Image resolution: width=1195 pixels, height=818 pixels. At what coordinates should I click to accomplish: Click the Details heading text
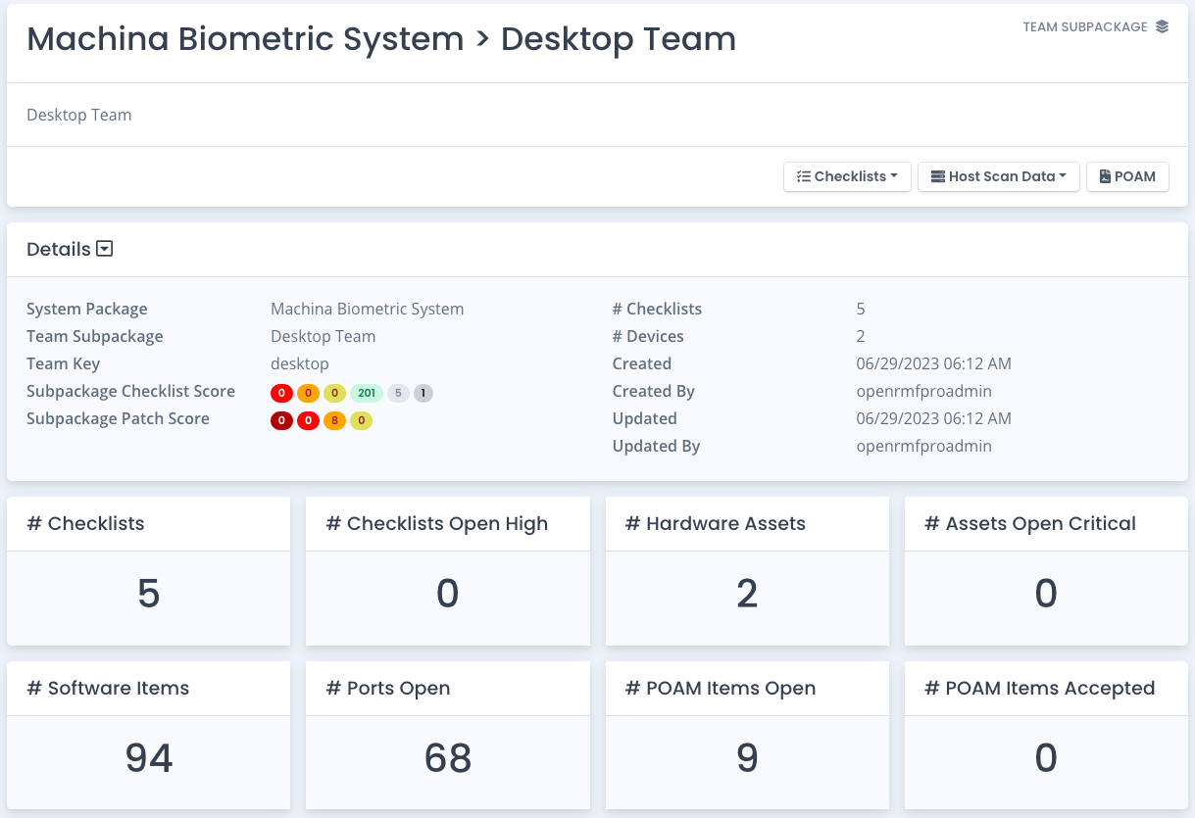click(59, 249)
